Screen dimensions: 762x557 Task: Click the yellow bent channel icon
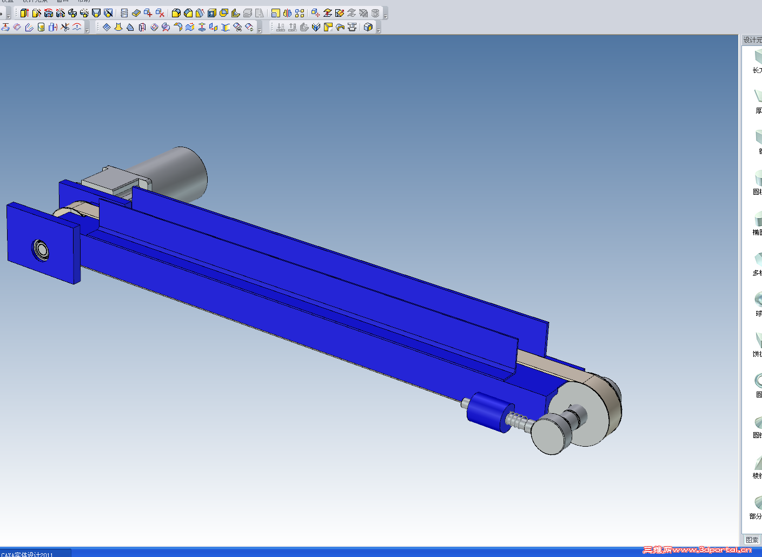[x=340, y=27]
